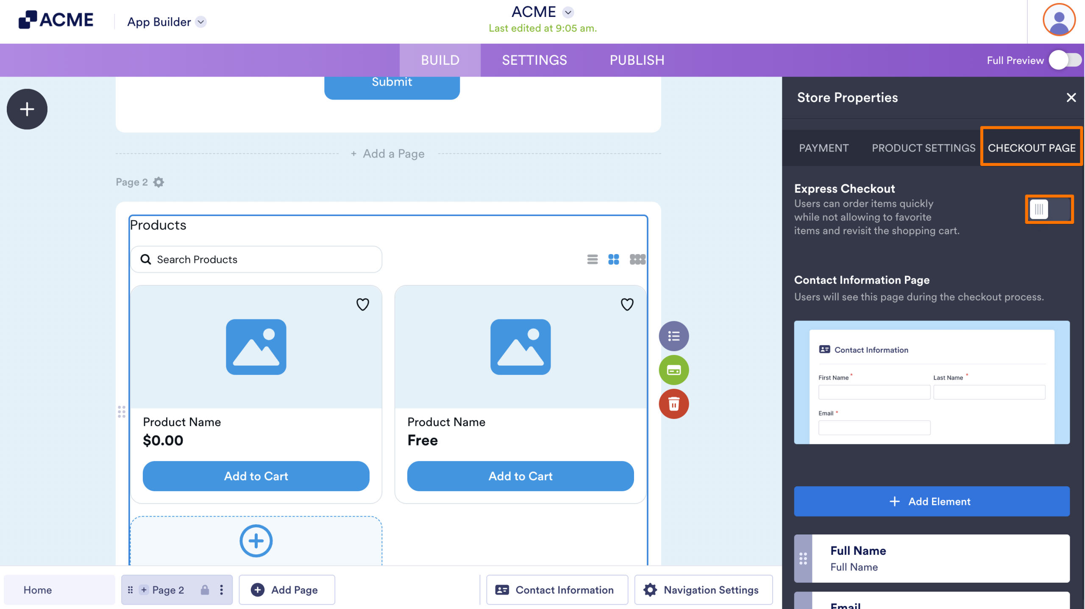This screenshot has width=1085, height=609.
Task: Open the purple product list icon
Action: (x=673, y=336)
